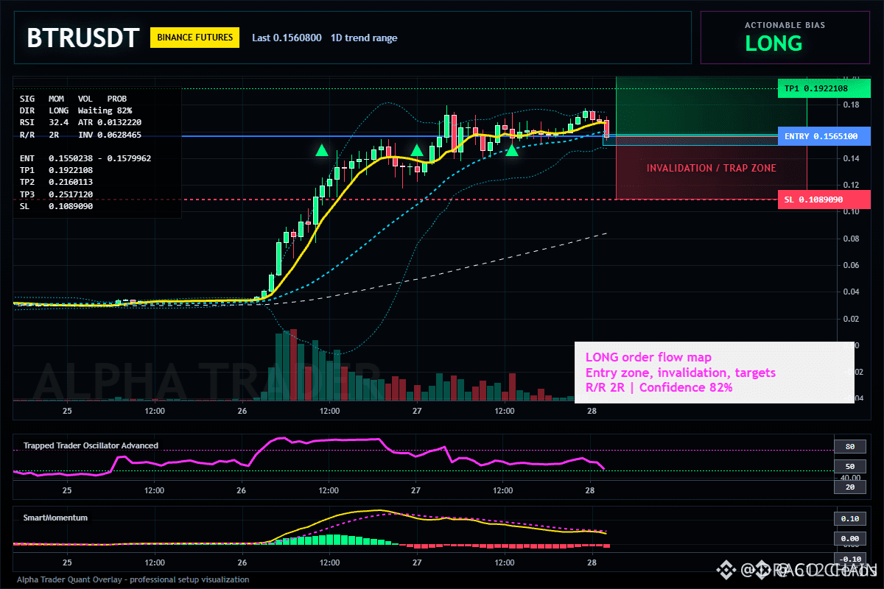Click the oscillator 50 level label

[x=849, y=467]
